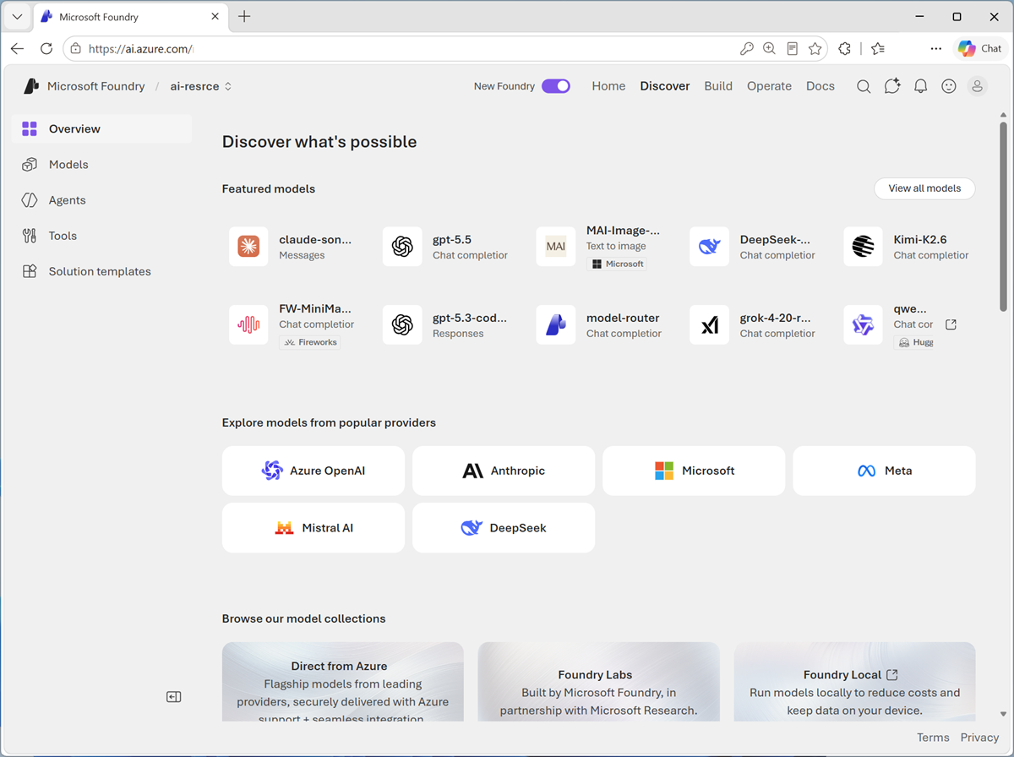Click the model-router model name
This screenshot has height=757, width=1014.
tap(623, 319)
